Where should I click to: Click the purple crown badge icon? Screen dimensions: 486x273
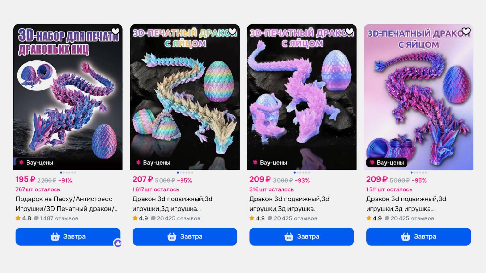pos(118,243)
